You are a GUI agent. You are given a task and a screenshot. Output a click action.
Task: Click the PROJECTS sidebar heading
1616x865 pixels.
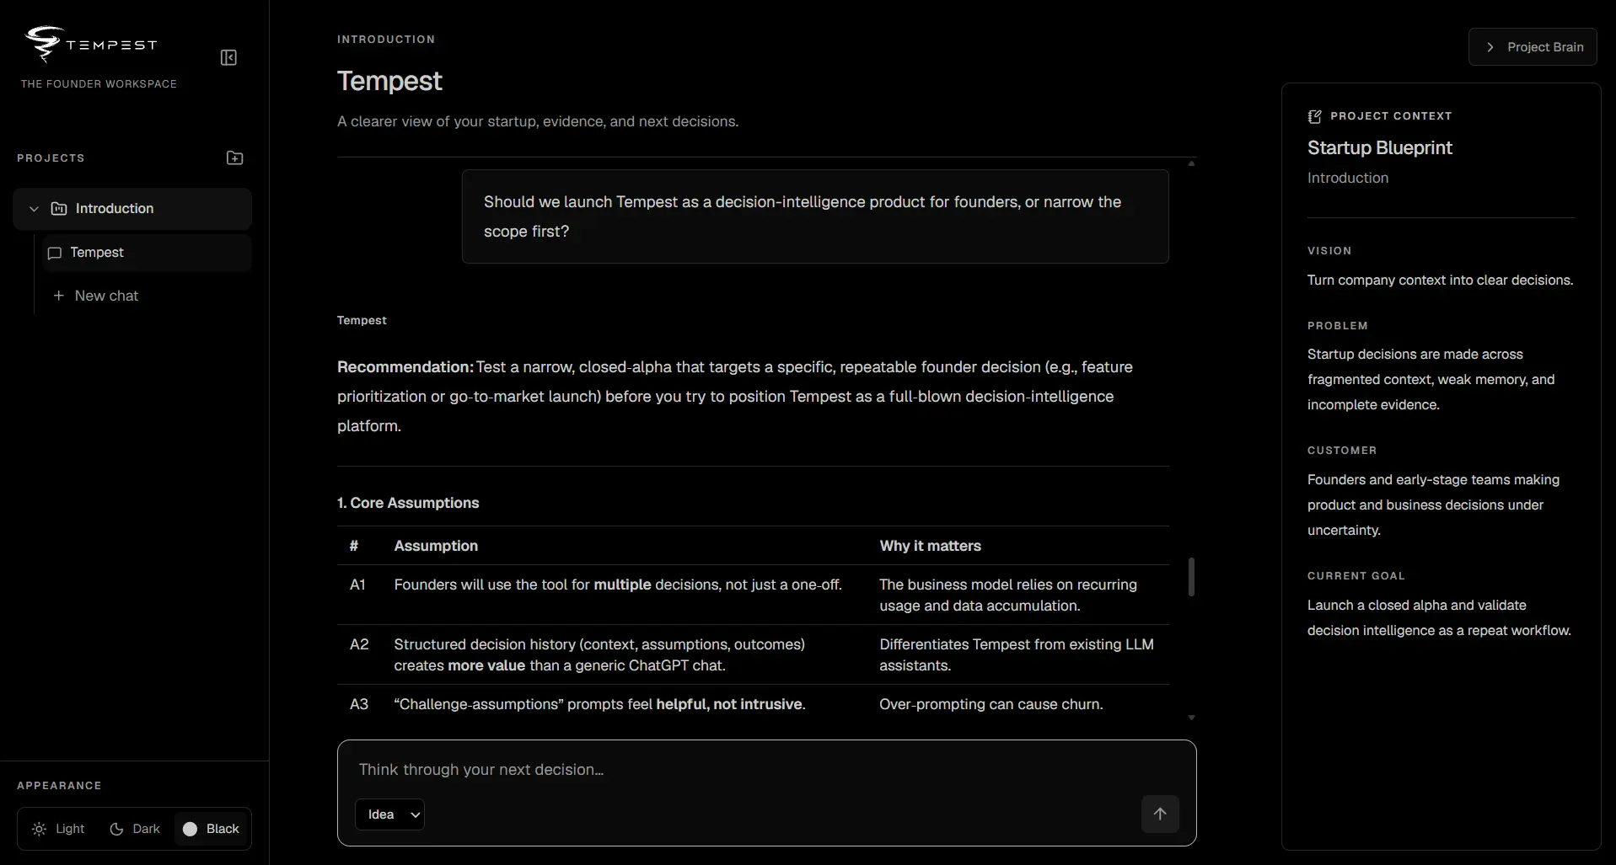[51, 158]
